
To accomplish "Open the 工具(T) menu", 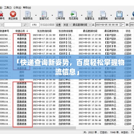I will pos(8,8).
